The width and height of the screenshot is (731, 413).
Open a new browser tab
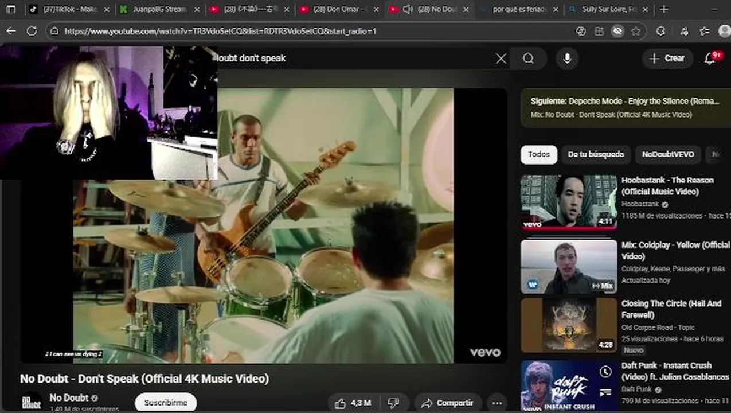click(x=664, y=9)
